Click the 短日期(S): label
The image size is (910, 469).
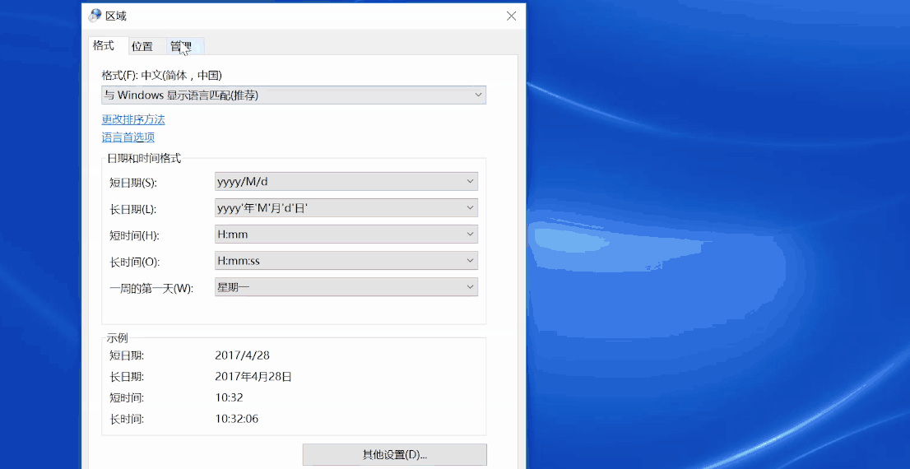pos(133,183)
